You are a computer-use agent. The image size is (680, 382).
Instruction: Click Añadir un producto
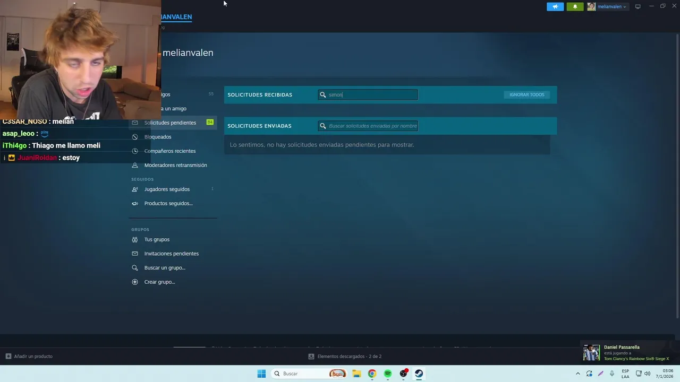tap(33, 356)
